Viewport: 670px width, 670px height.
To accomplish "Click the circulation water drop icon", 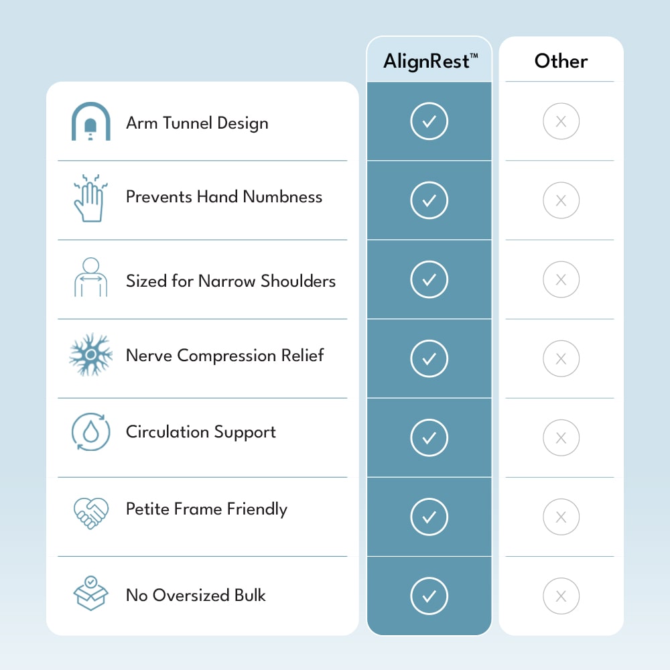I will point(90,432).
